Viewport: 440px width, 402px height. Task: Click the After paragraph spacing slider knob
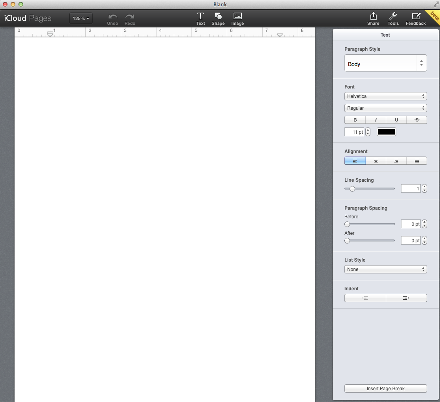point(347,241)
